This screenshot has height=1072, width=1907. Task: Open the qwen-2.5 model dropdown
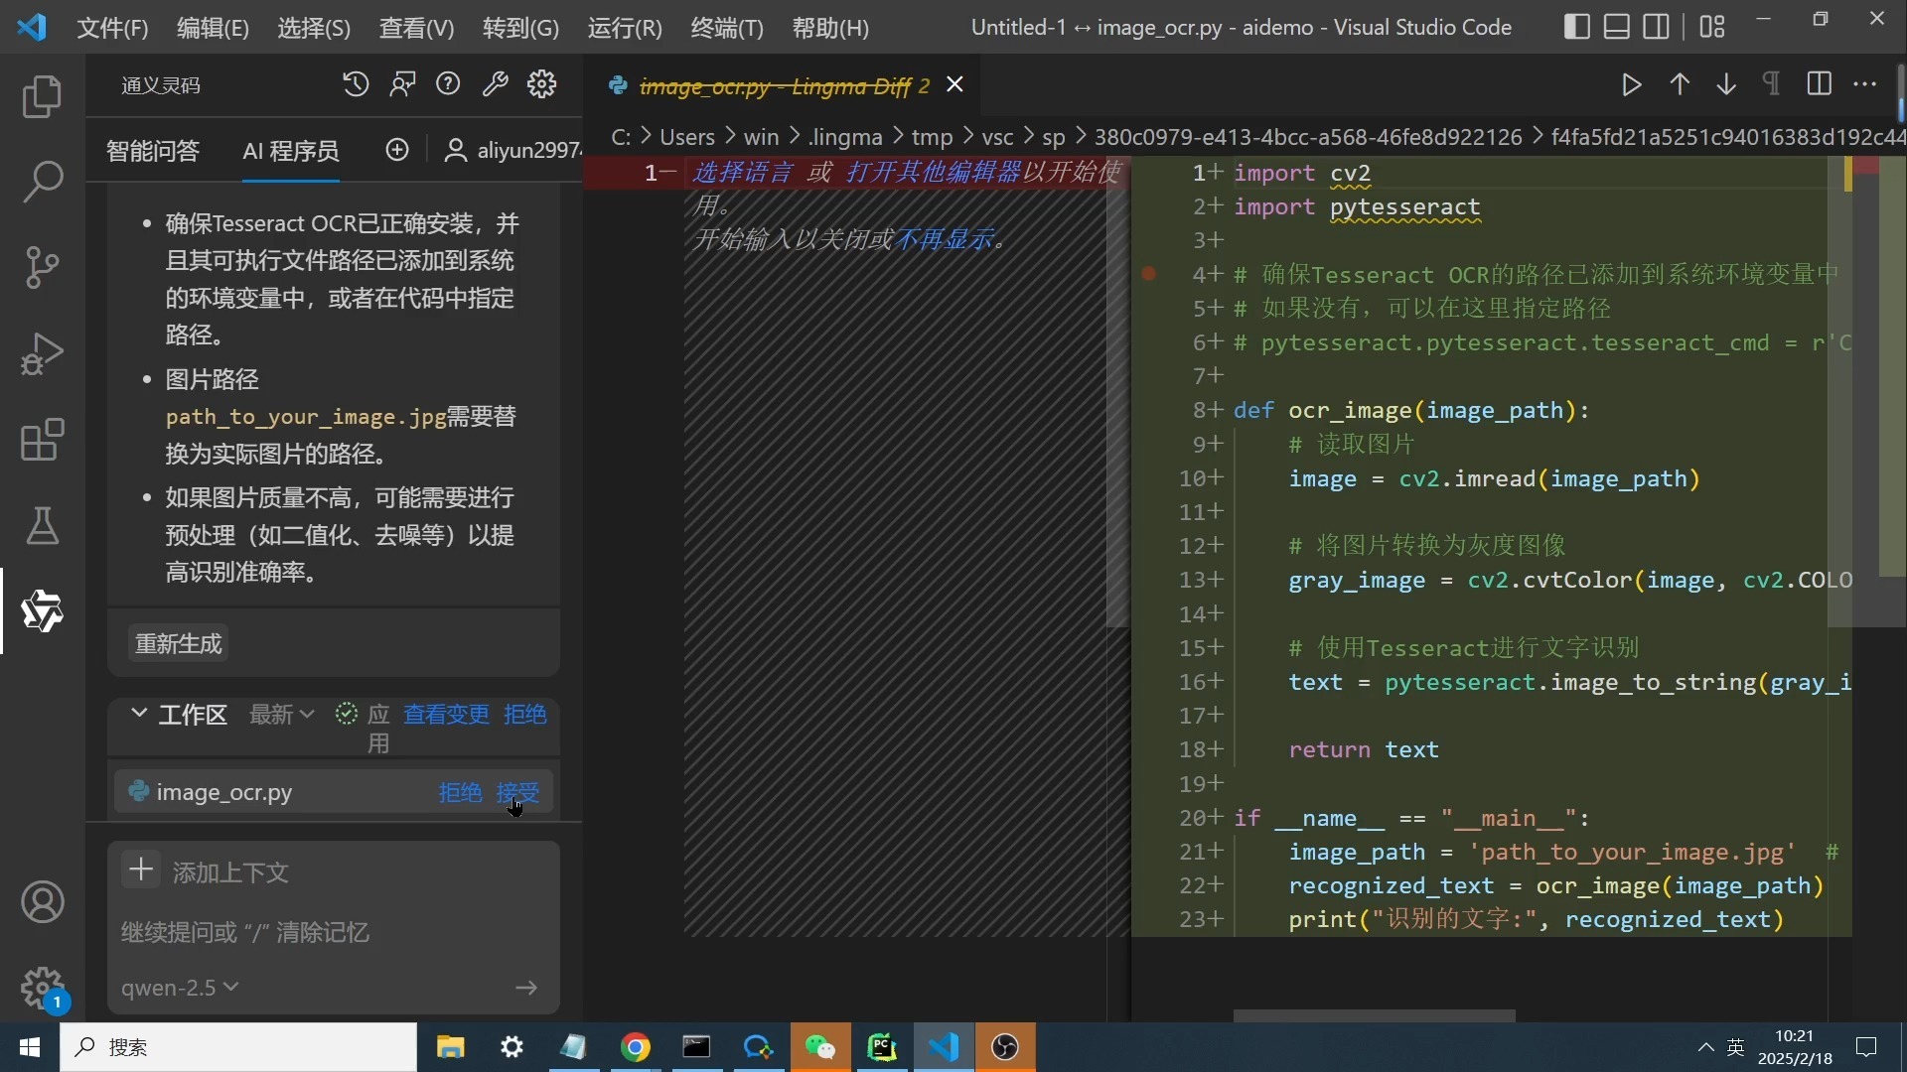coord(180,988)
